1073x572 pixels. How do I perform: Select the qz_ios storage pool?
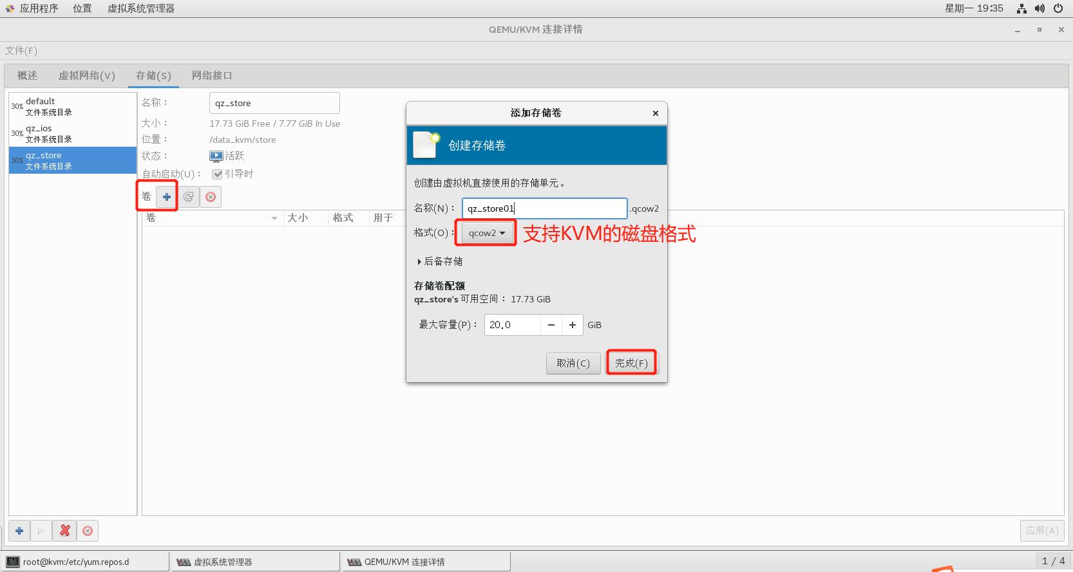coord(73,133)
